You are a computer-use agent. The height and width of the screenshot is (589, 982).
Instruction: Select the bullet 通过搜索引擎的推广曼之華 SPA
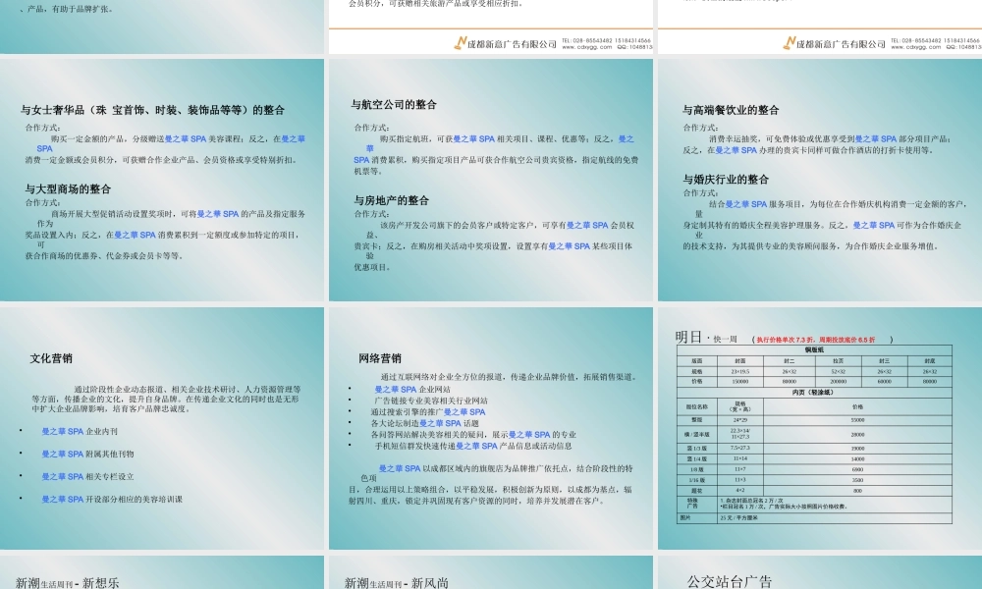click(x=428, y=412)
